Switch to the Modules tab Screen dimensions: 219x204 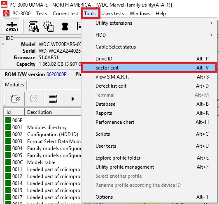[14, 85]
